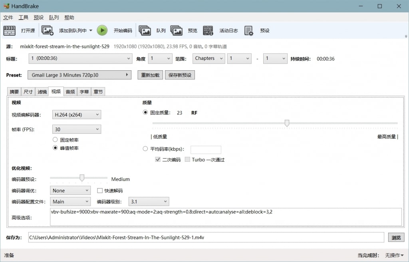Toggle the 二次编码 checkbox

[x=158, y=159]
